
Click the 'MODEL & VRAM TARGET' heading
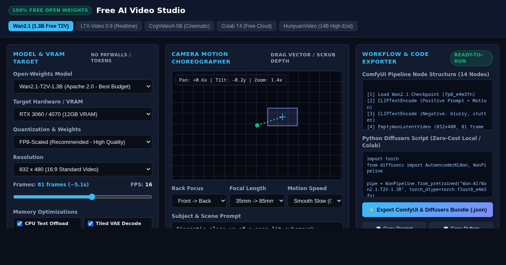pyautogui.click(x=39, y=58)
